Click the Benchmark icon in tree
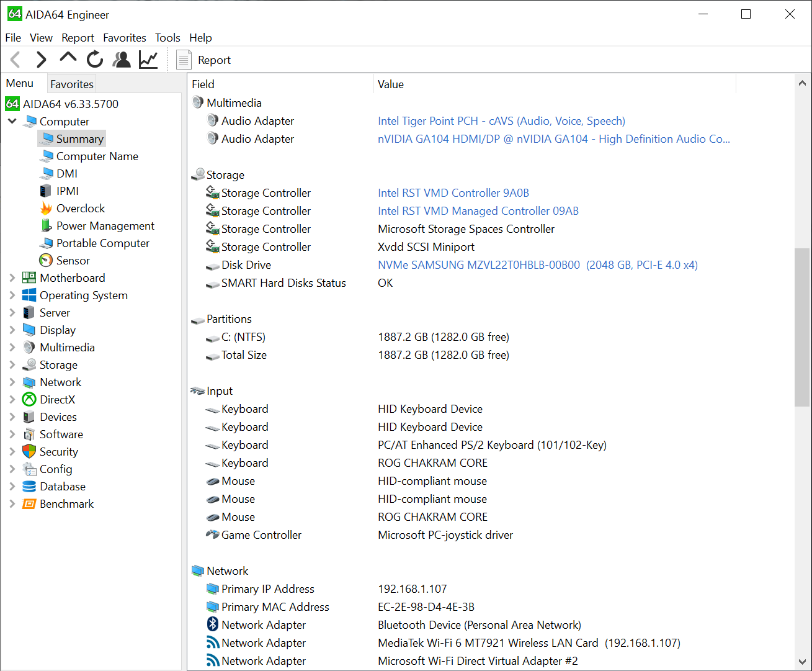The height and width of the screenshot is (671, 812). tap(29, 503)
